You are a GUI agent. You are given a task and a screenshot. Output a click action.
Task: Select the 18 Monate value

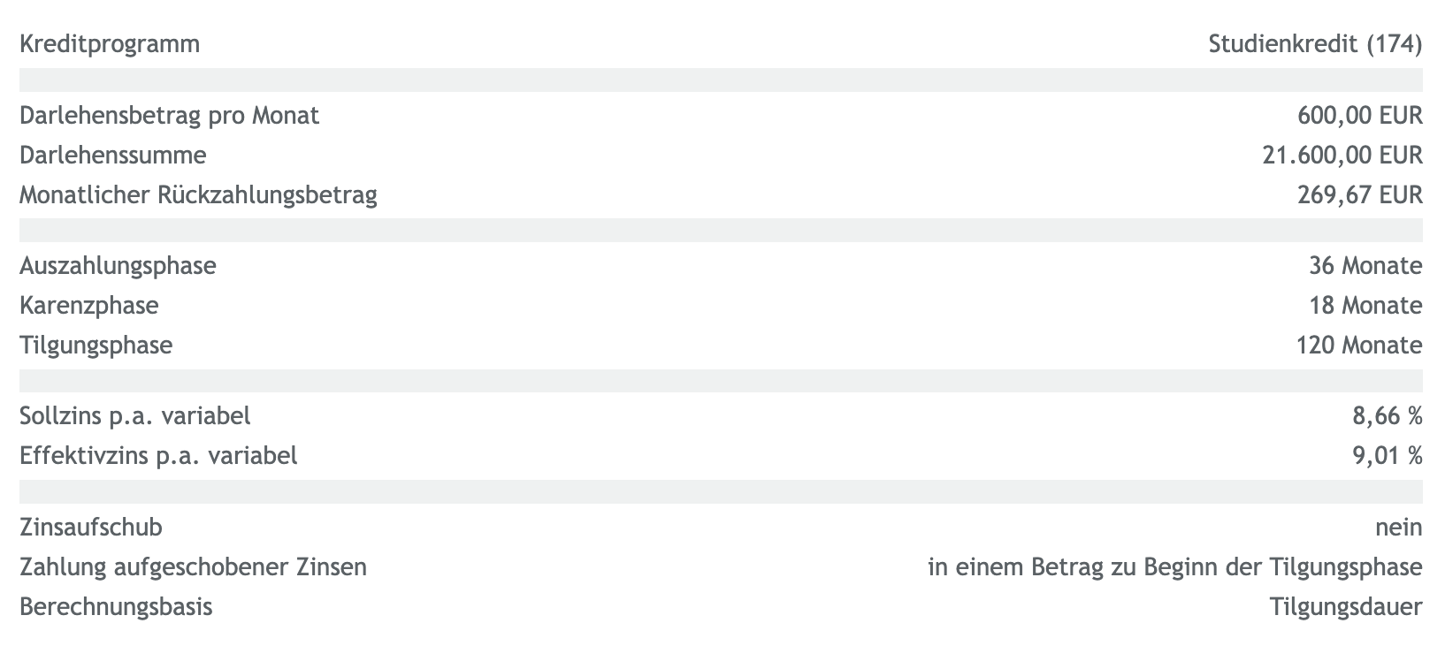coord(1365,306)
